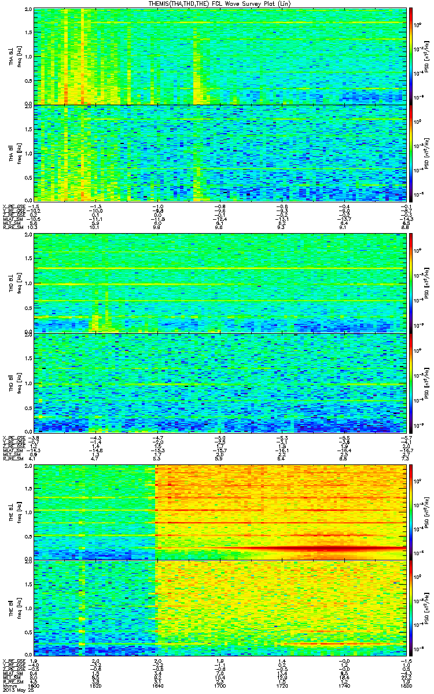
Task: Click the 1700 time tick label
Action: click(219, 686)
